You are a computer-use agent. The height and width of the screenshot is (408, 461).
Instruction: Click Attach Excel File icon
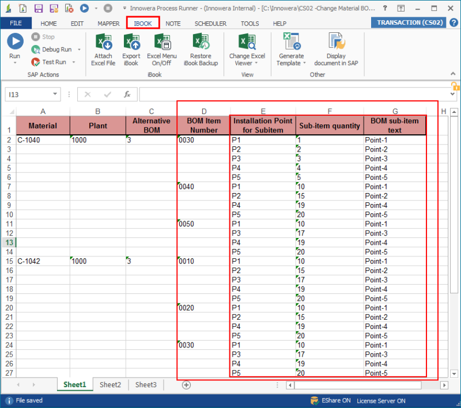point(103,43)
